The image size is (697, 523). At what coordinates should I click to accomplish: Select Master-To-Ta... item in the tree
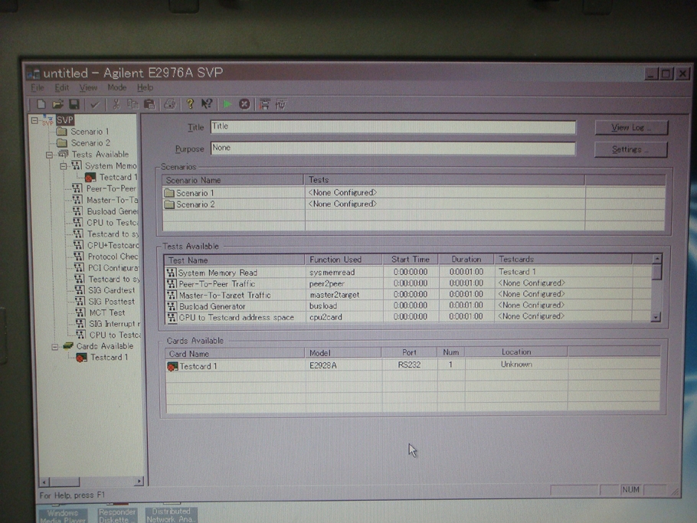tap(112, 200)
